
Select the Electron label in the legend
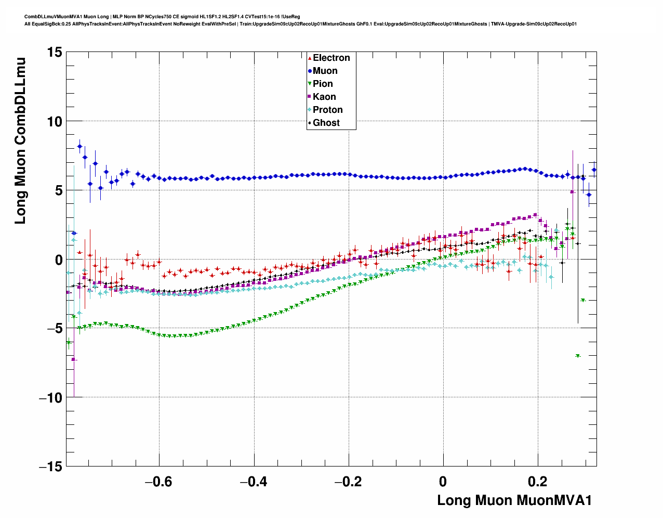coord(331,58)
